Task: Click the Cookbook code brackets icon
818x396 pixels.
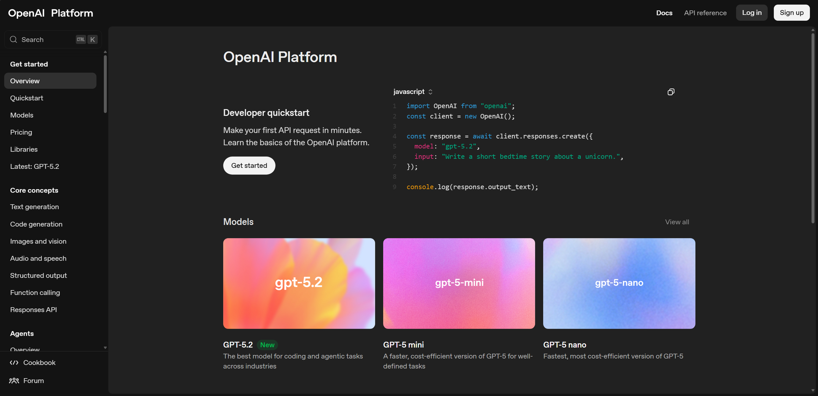Action: 14,363
